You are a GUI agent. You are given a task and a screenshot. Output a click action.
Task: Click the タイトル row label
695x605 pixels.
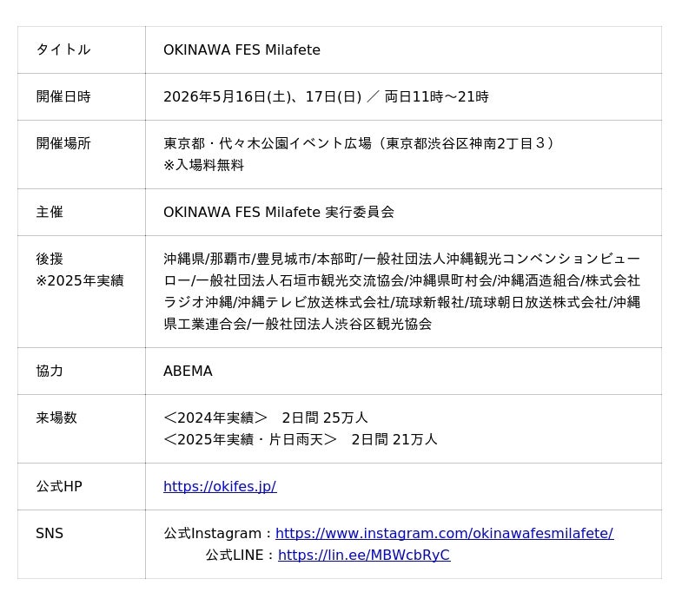(63, 49)
